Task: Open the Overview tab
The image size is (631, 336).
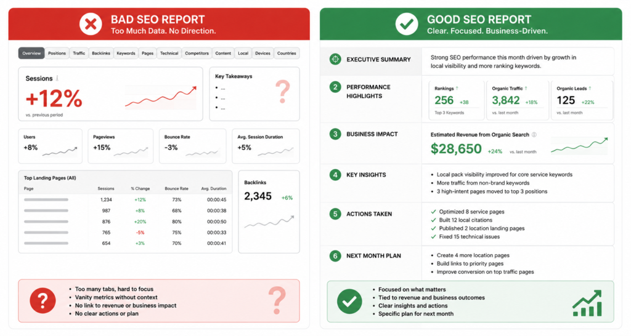Action: point(31,53)
